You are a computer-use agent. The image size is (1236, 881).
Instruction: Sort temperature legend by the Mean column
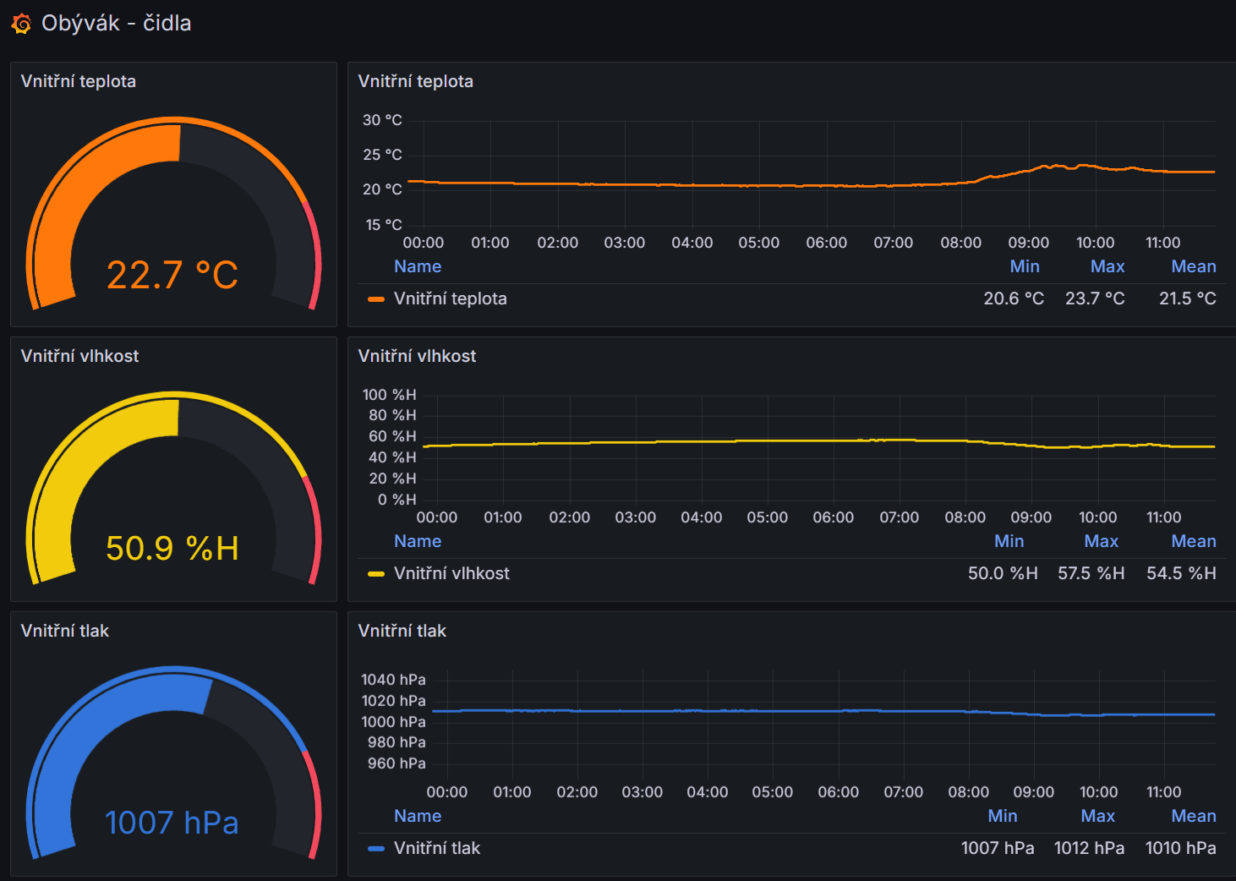click(x=1193, y=266)
